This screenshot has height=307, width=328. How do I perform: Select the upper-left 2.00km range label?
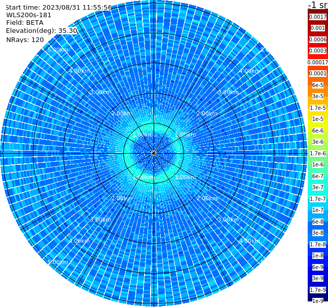coord(122,113)
